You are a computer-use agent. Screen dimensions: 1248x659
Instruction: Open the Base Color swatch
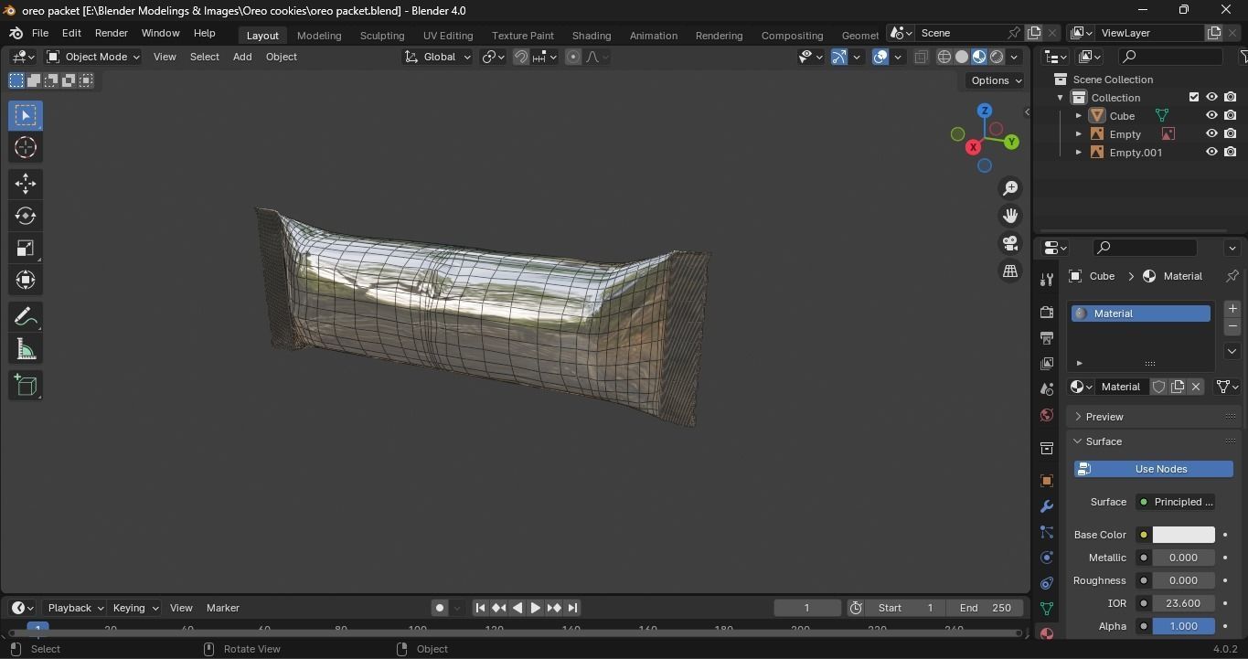coord(1183,535)
